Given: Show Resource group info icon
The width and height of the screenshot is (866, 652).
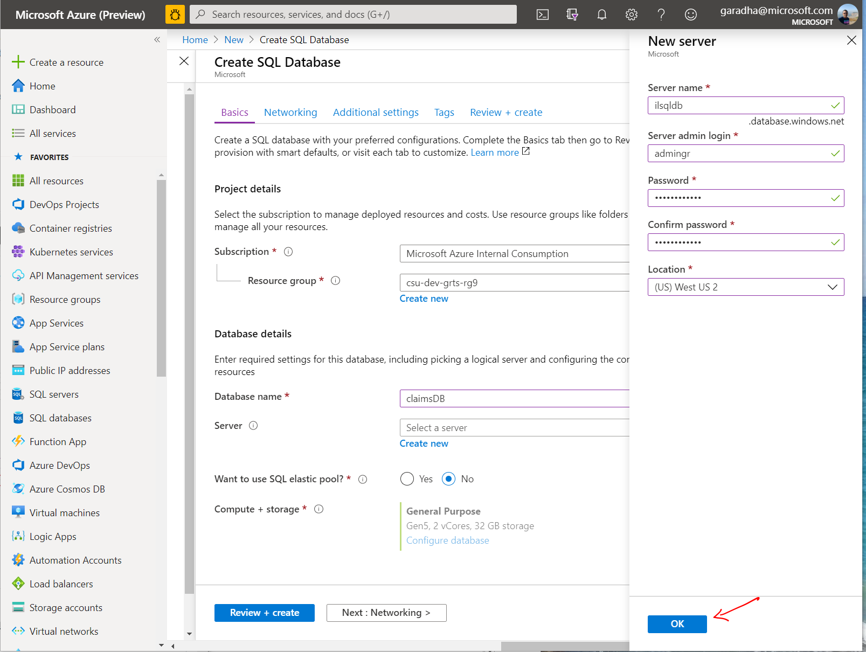Looking at the screenshot, I should pos(335,281).
